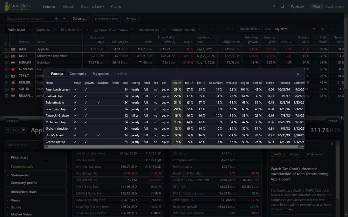The height and width of the screenshot is (217, 348).
Task: Click the plus add-ticker button
Action: (64, 18)
